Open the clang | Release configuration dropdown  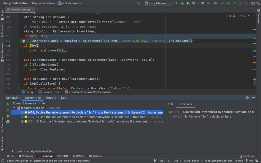click(157, 3)
